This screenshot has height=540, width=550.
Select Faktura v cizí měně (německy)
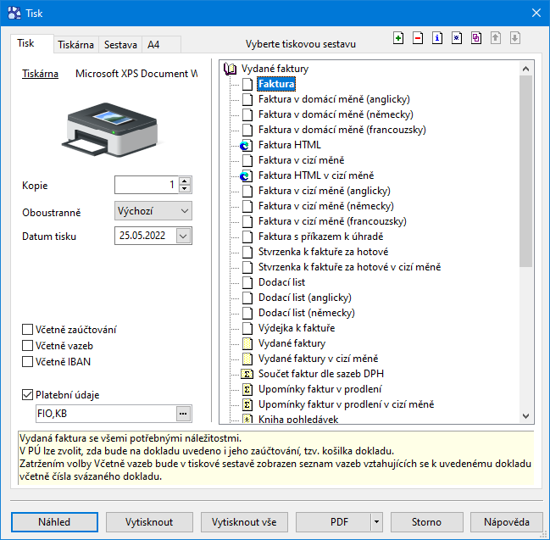(326, 206)
